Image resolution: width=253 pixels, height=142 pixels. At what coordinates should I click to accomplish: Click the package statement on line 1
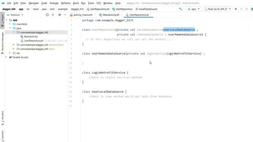108,20
